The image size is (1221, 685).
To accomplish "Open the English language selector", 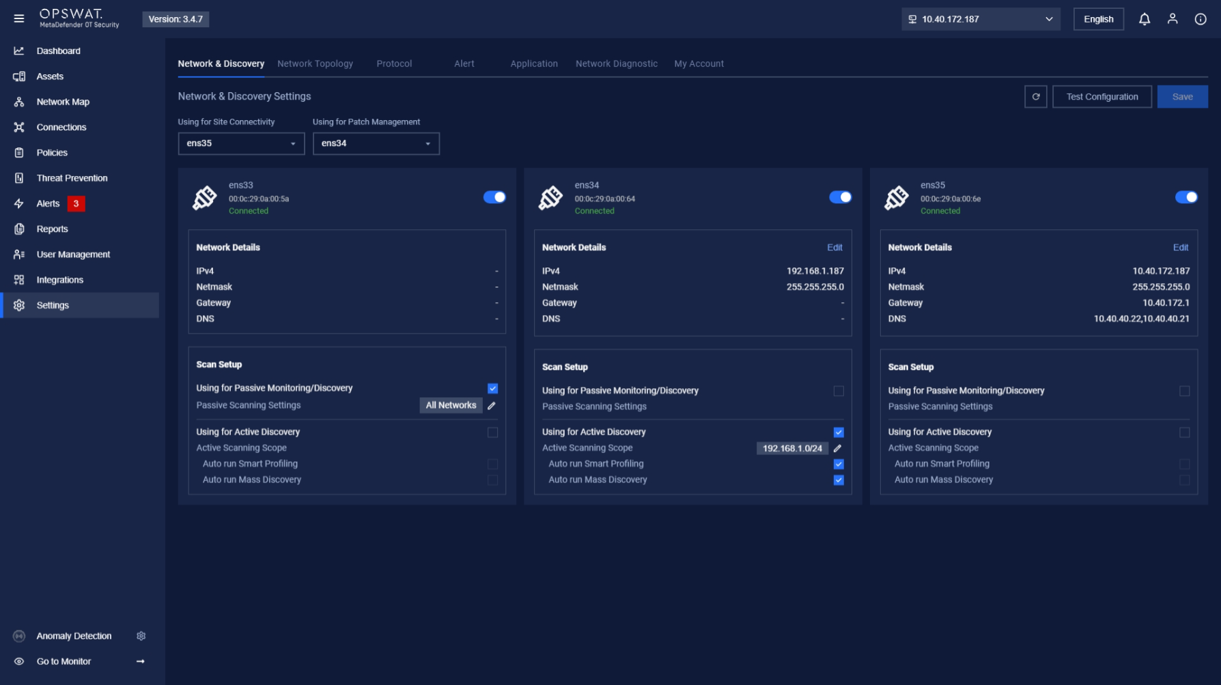I will pos(1099,19).
